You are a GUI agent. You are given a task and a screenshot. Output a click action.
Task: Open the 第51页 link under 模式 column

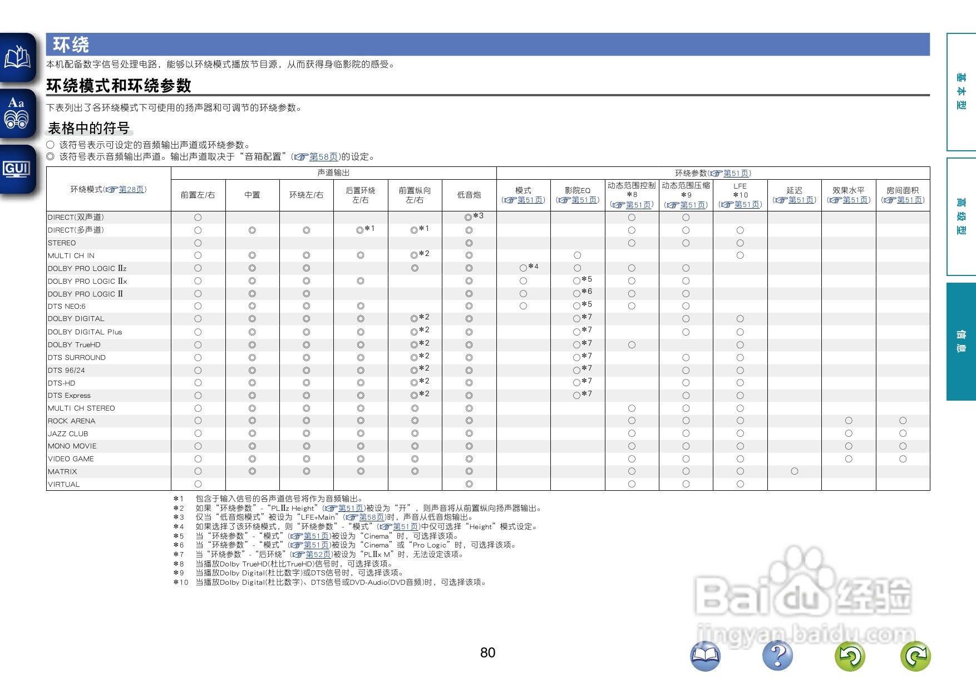(530, 200)
